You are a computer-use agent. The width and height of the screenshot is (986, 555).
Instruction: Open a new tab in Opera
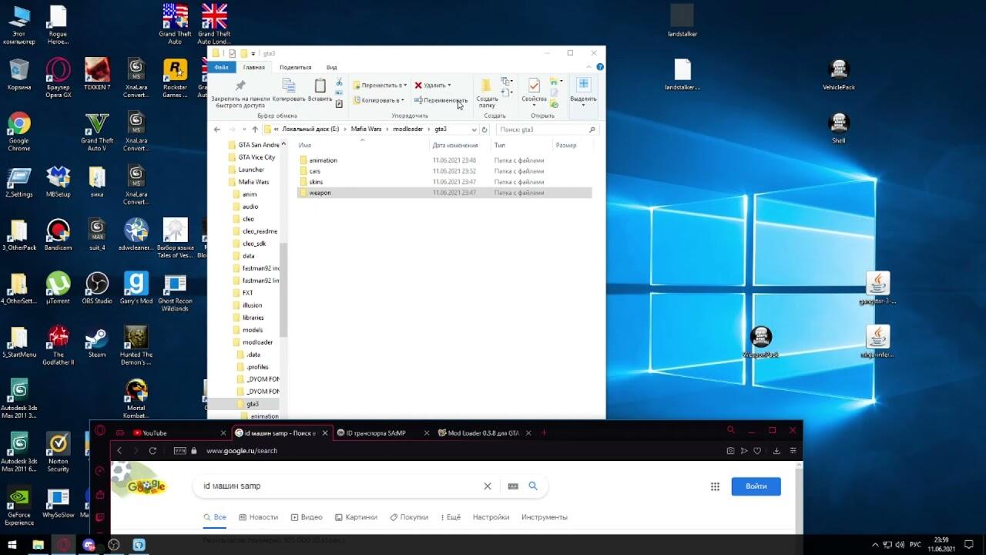(x=544, y=433)
